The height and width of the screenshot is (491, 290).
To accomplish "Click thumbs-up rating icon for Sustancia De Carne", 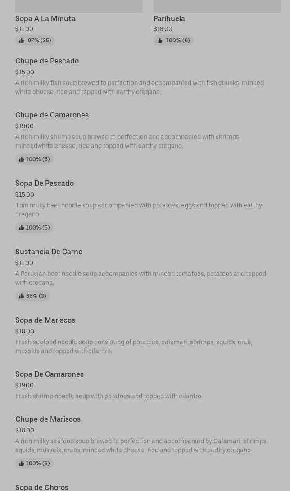I will pyautogui.click(x=22, y=296).
